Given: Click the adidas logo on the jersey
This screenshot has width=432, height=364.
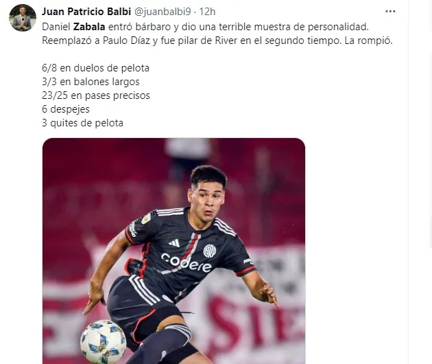Looking at the screenshot, I should 174,242.
